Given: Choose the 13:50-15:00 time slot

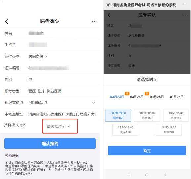Looking at the screenshot, I should coord(176,116).
